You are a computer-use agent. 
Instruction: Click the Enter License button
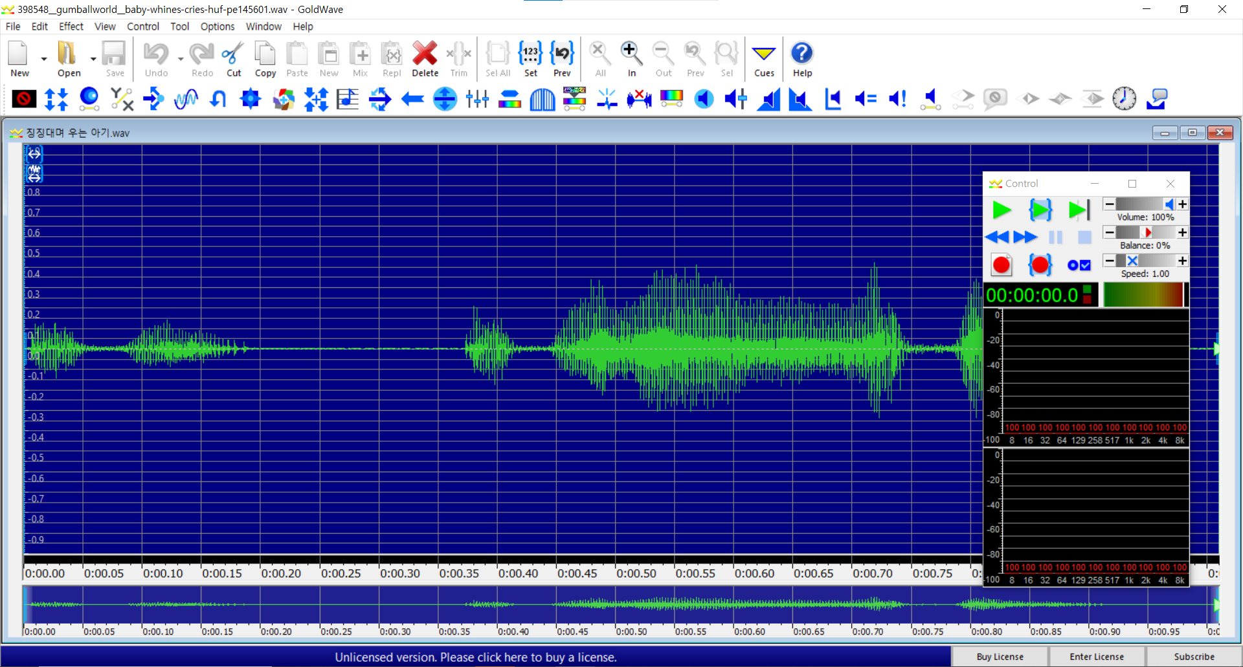tap(1097, 657)
